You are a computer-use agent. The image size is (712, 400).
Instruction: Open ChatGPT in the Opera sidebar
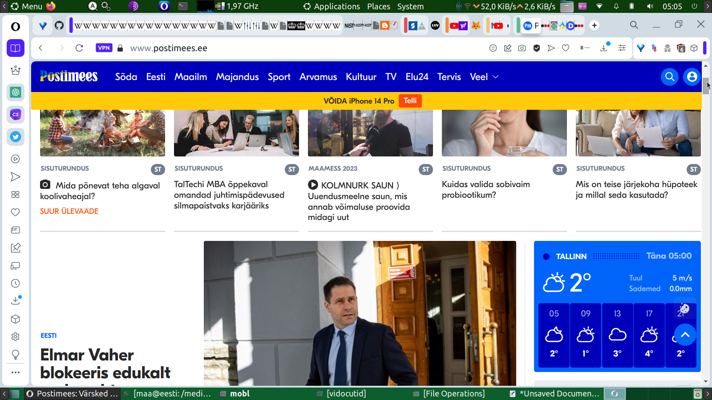(16, 92)
